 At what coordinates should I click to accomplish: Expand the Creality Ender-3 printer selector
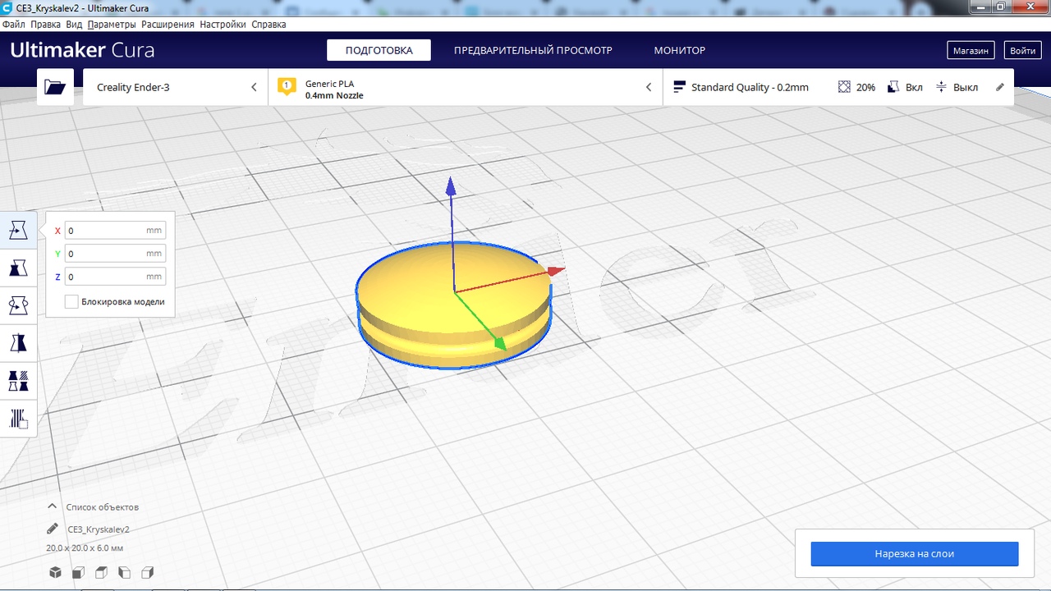176,87
